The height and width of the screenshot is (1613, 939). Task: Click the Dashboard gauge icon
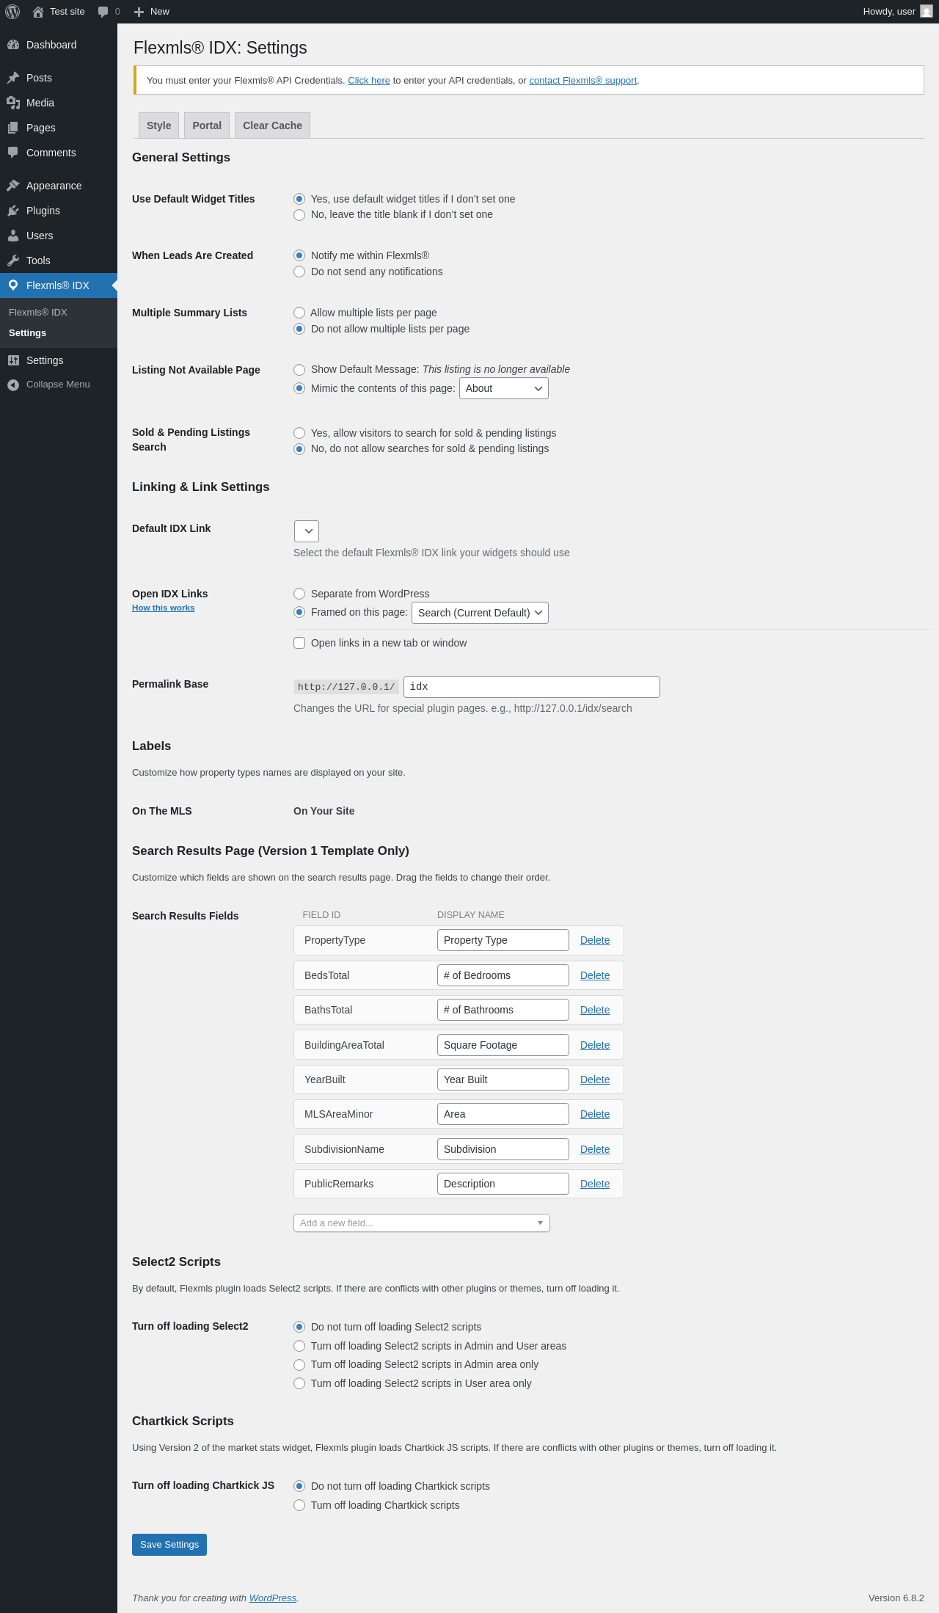pos(13,45)
